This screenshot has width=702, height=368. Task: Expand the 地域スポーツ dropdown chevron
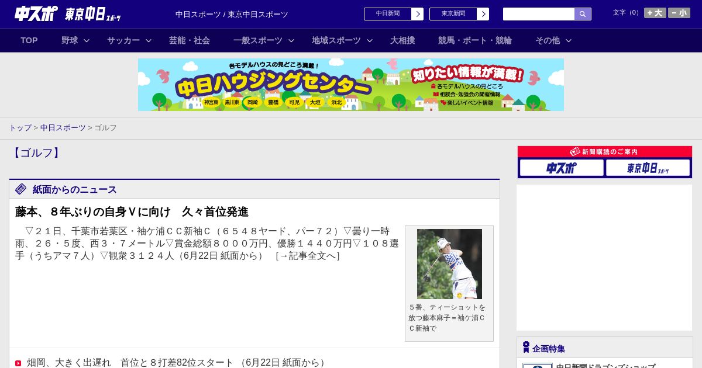coord(370,40)
